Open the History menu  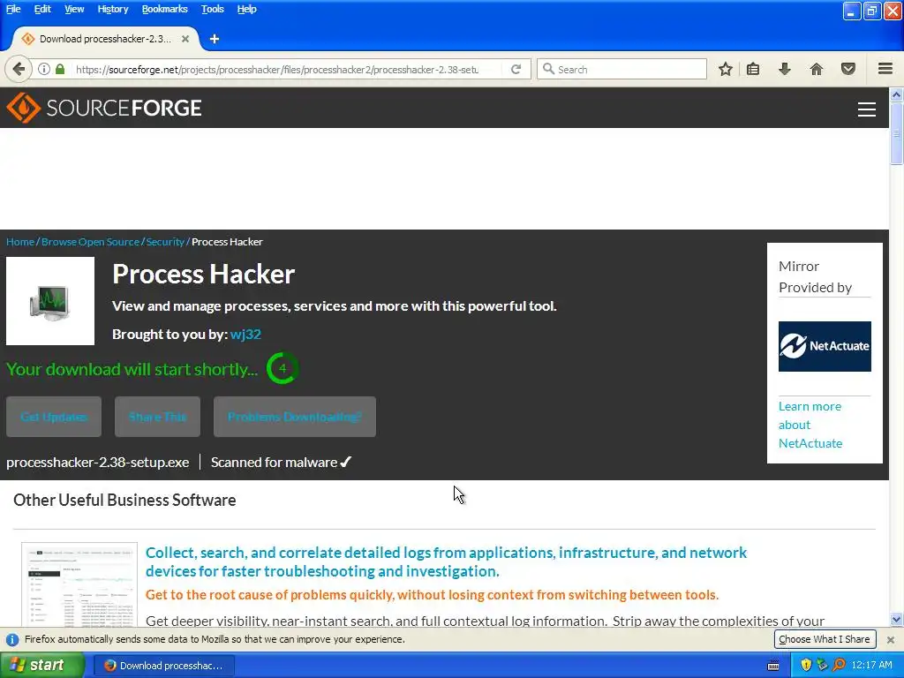(112, 9)
